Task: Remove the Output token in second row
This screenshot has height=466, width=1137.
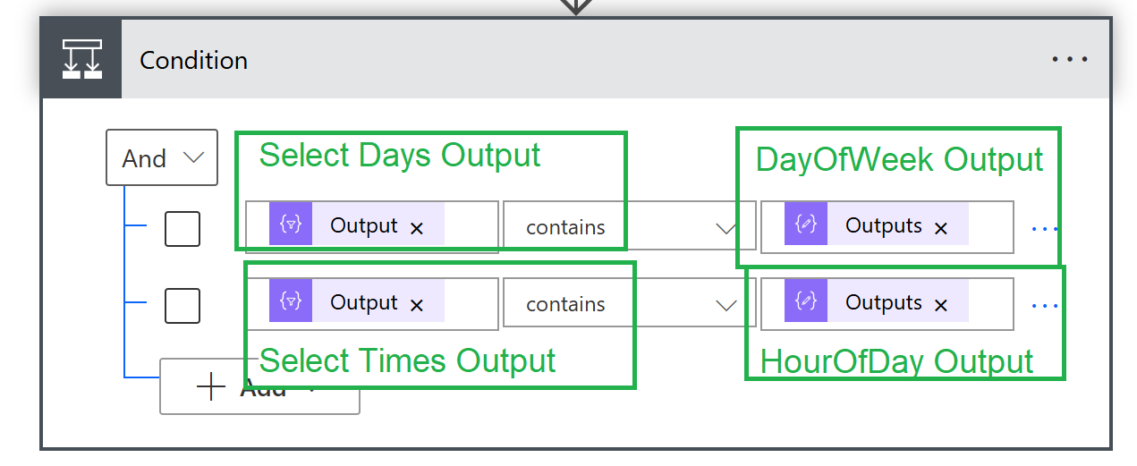Action: pyautogui.click(x=416, y=305)
